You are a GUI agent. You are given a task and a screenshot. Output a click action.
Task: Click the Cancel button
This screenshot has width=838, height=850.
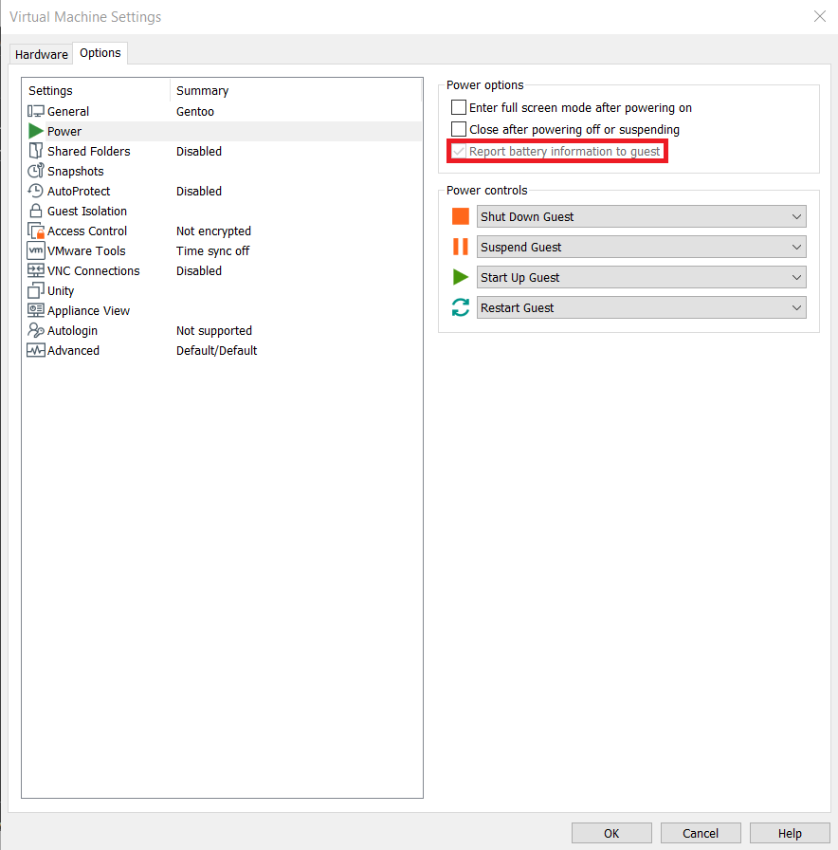(701, 833)
